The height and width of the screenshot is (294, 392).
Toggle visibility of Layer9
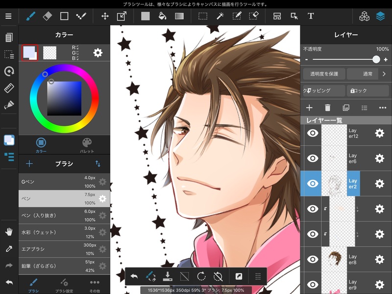click(313, 285)
